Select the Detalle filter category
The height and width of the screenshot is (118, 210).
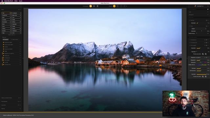[x=16, y=20]
